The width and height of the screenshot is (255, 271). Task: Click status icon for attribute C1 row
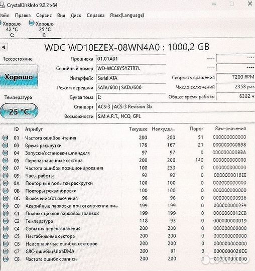[6, 213]
